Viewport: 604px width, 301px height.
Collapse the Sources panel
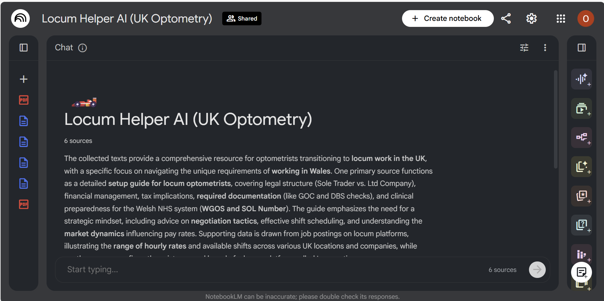pos(23,47)
